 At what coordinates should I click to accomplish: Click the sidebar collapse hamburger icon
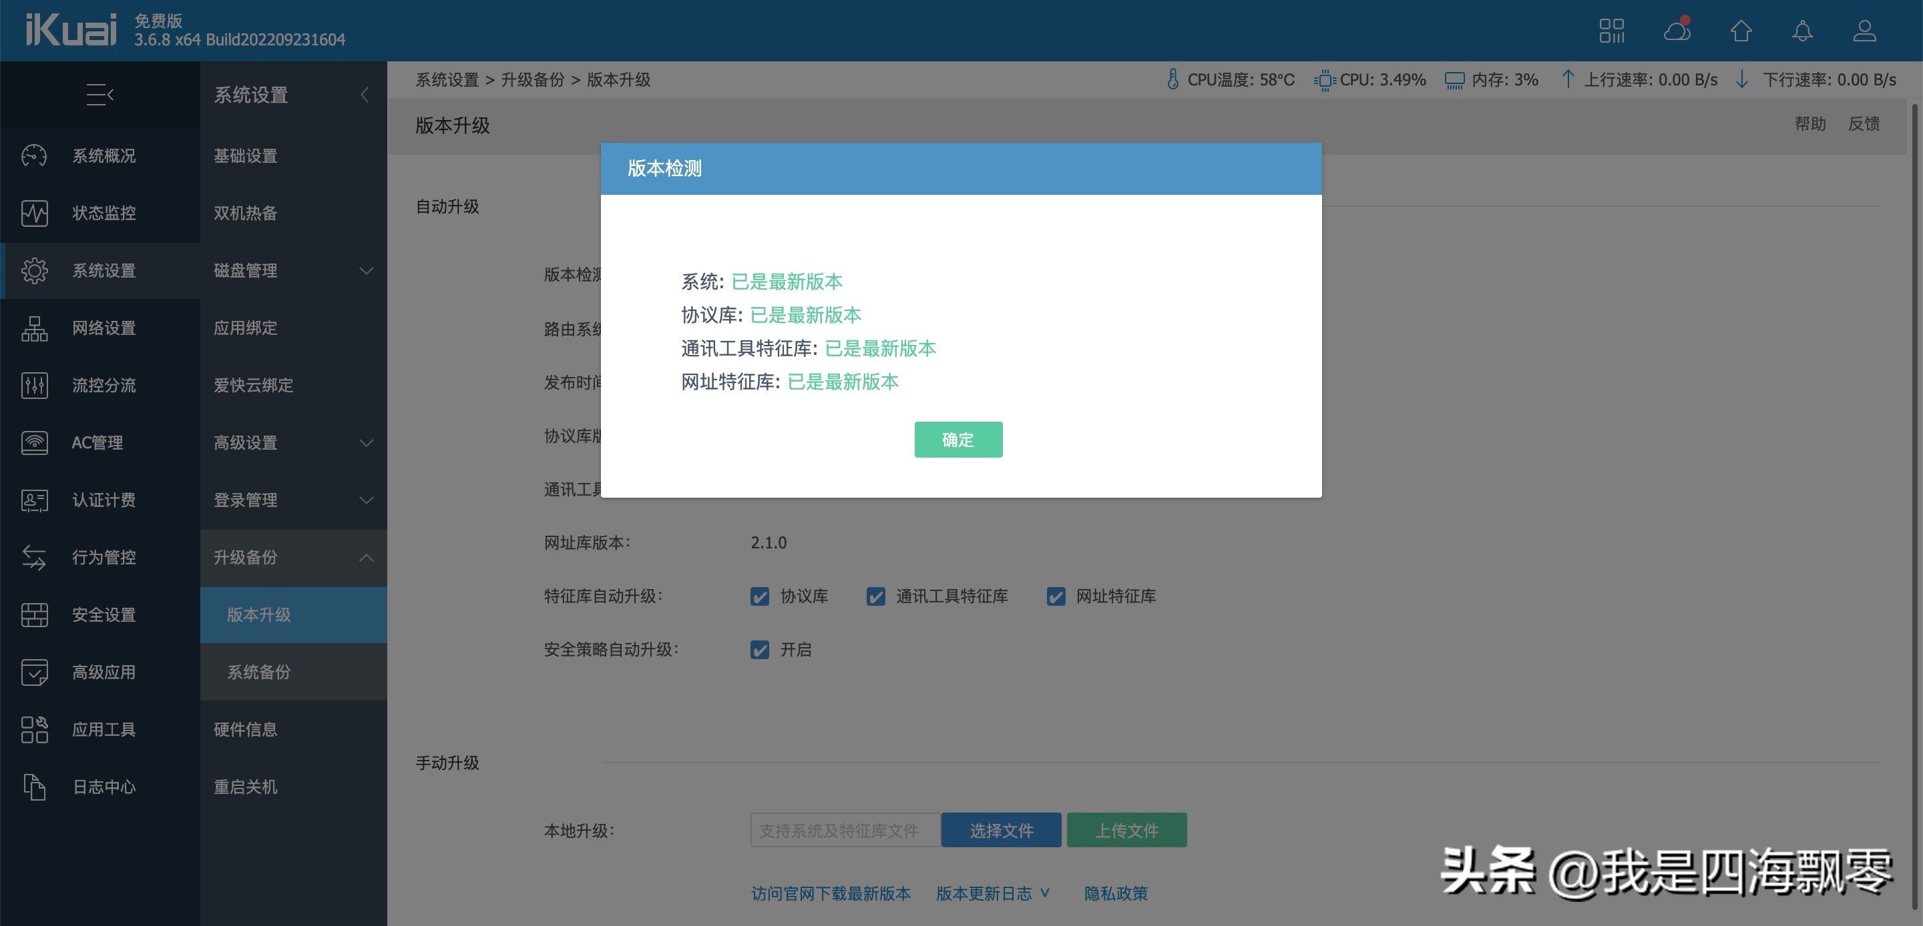pyautogui.click(x=99, y=95)
